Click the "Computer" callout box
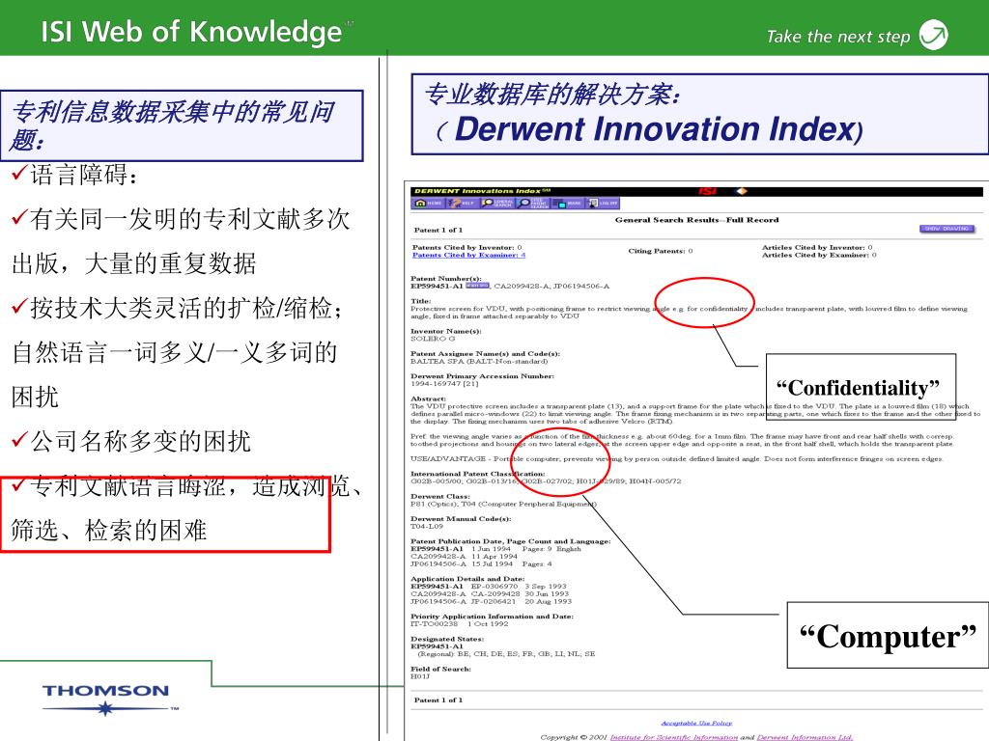 tap(888, 635)
